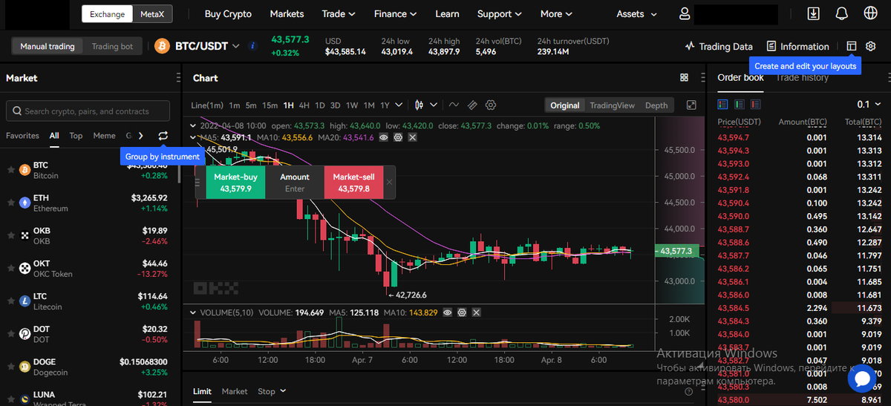Viewport: 891px width, 406px height.
Task: Open the VOLUME indicator settings gear
Action: [462, 312]
